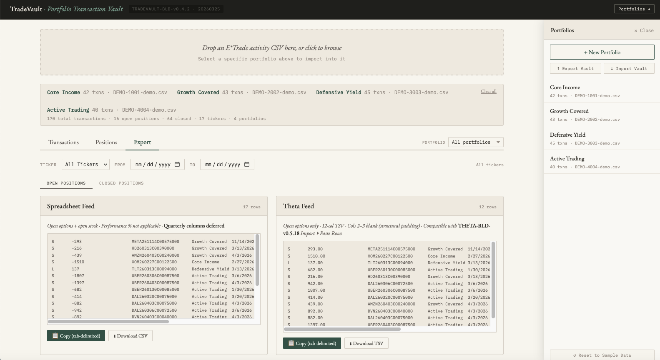The image size is (660, 360).
Task: Download TSV of Theta Feed
Action: [366, 343]
